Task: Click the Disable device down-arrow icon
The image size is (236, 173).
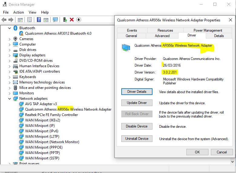Action: [x=79, y=20]
